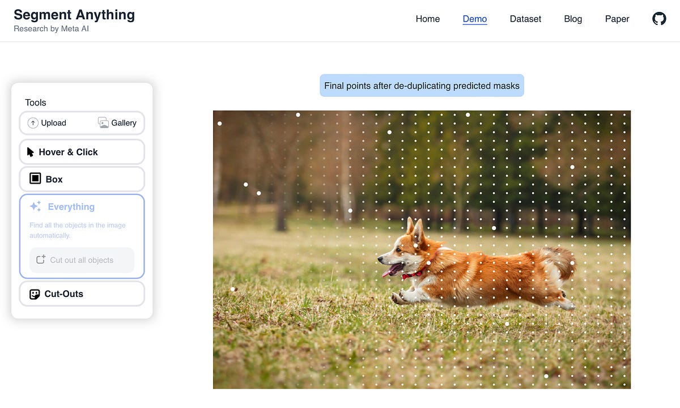Go to the Blog section
Viewport: 680px width, 408px height.
point(573,19)
